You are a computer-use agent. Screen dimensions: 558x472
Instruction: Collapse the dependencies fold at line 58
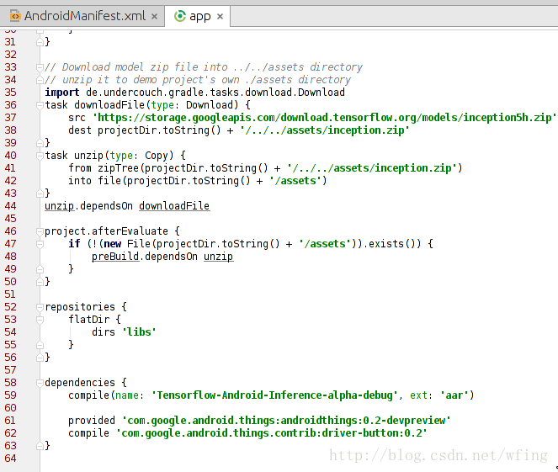[40, 383]
